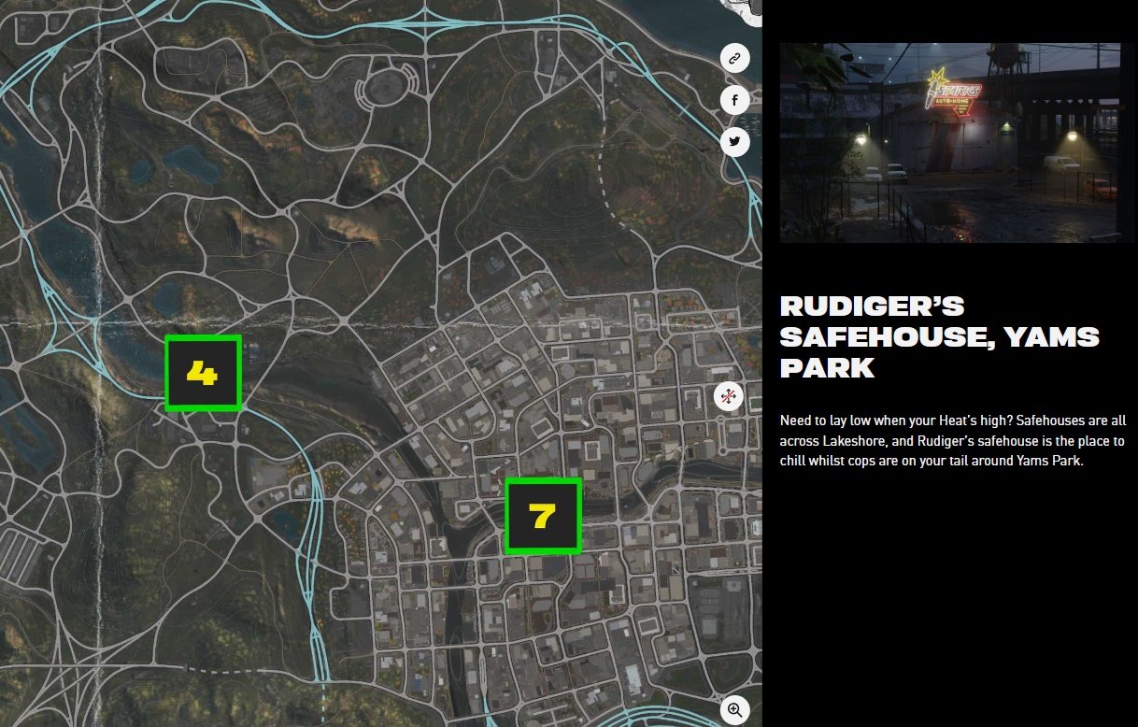The height and width of the screenshot is (727, 1138).
Task: Click the "Rudiger's Safehouse, Yams Park" heading
Action: (x=940, y=336)
